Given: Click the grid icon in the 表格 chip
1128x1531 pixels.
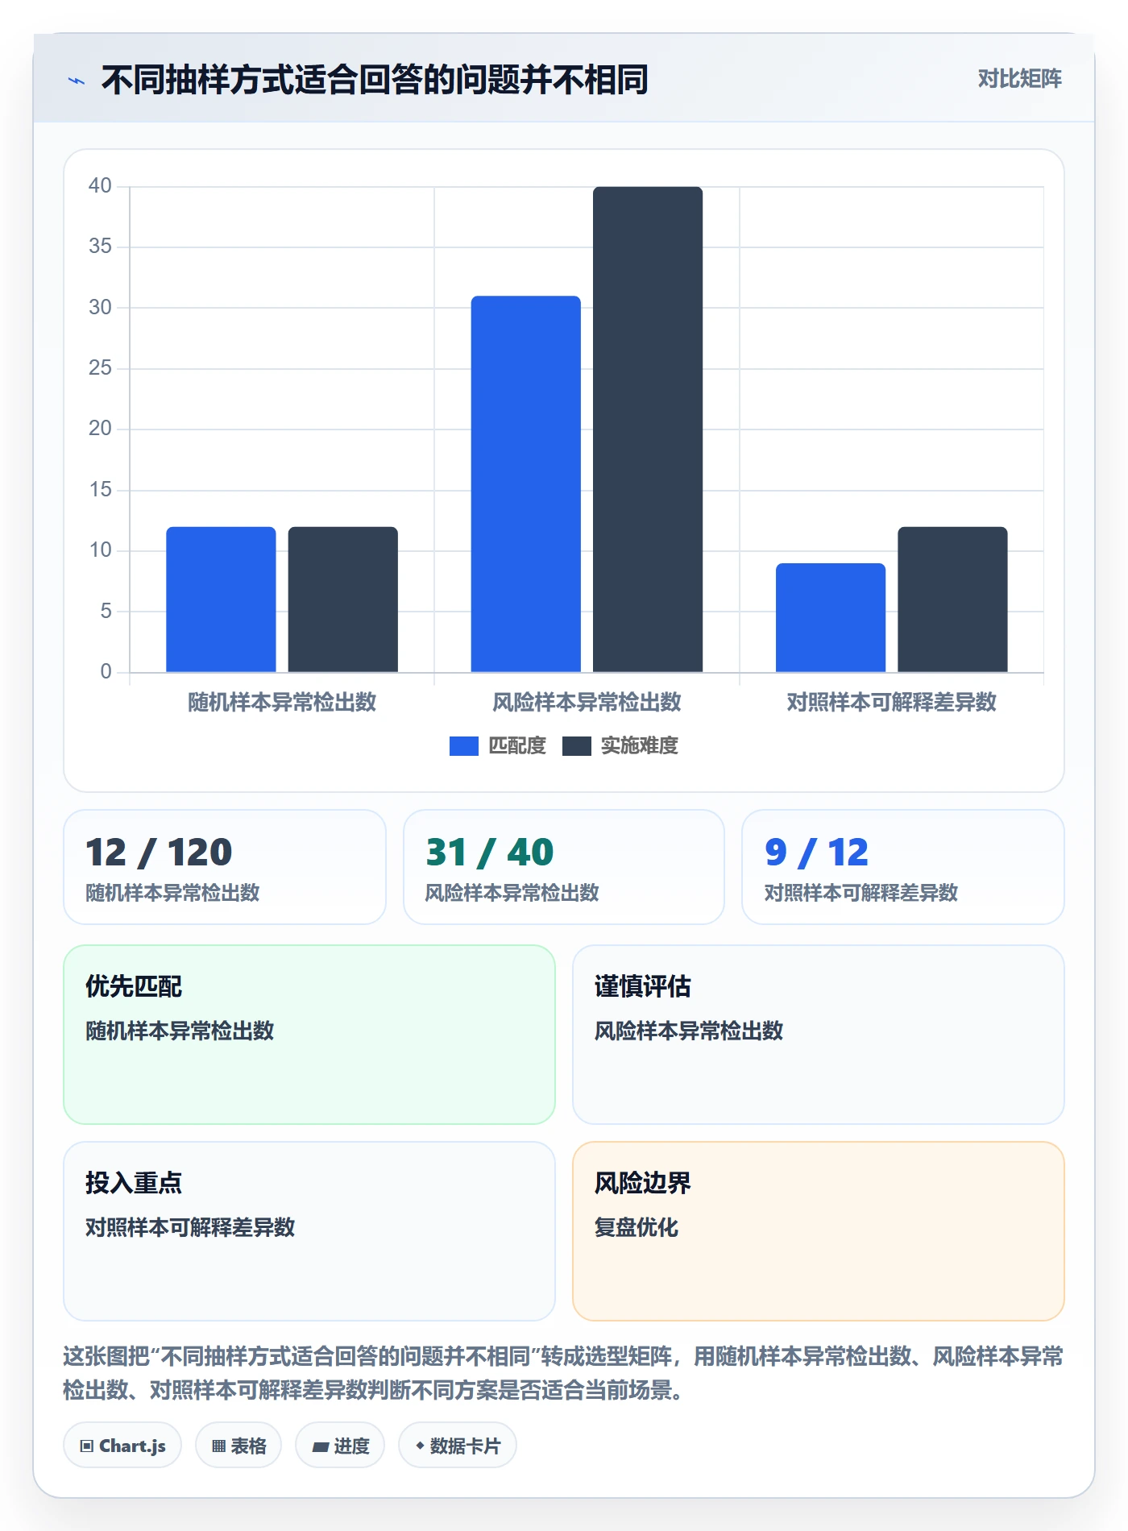Looking at the screenshot, I should 218,1446.
